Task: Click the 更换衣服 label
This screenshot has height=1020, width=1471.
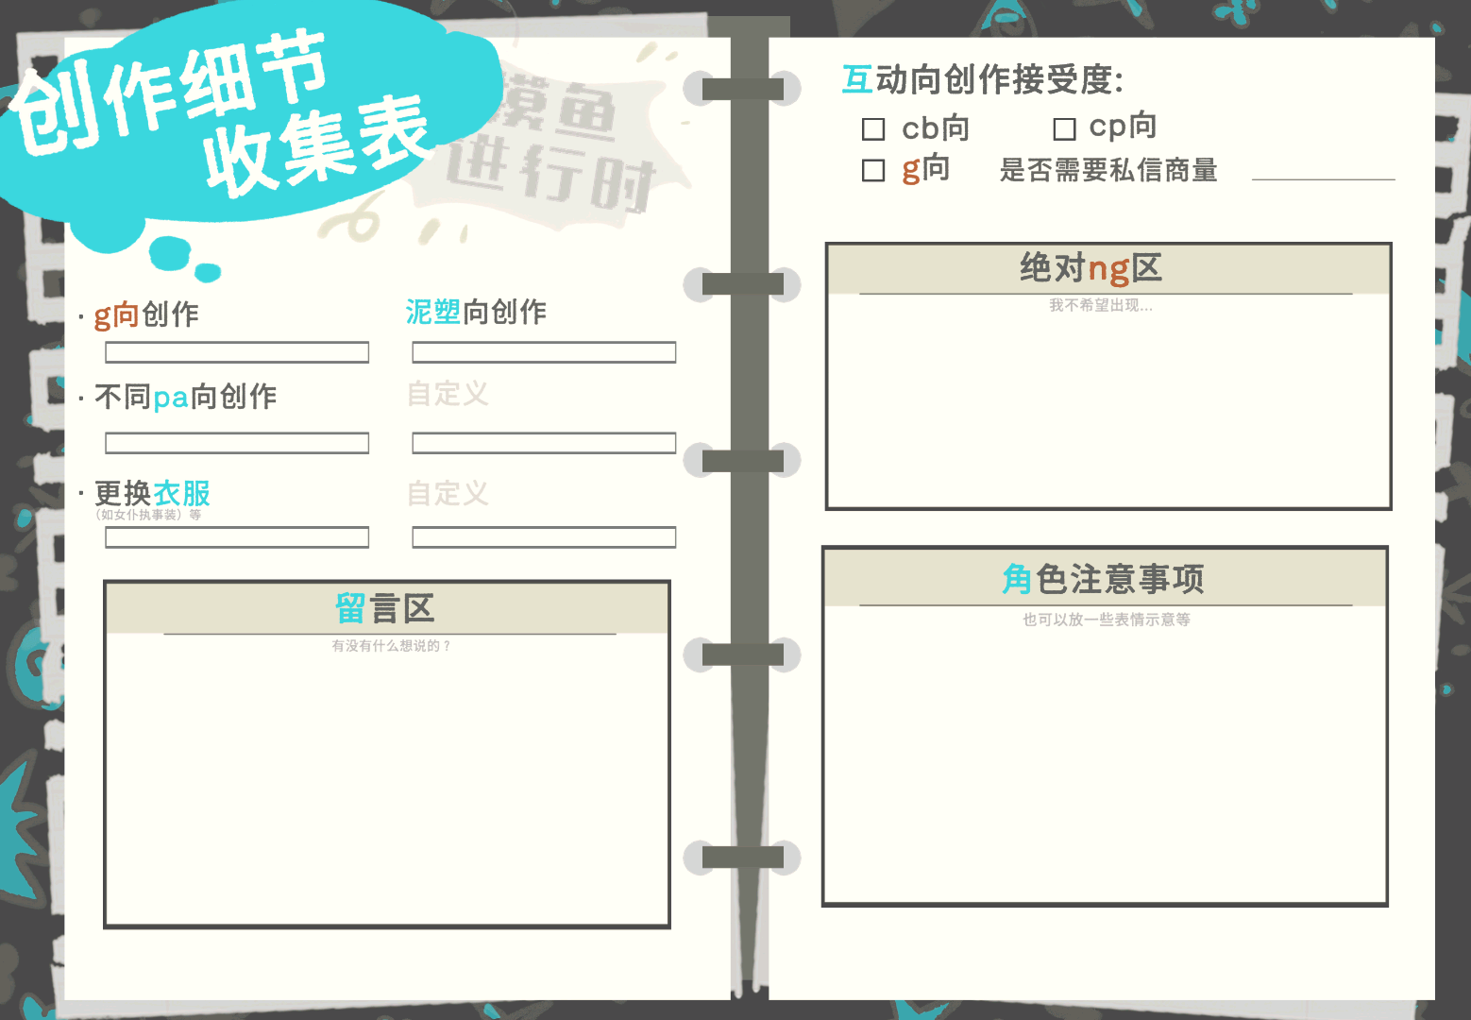Action: pos(152,493)
